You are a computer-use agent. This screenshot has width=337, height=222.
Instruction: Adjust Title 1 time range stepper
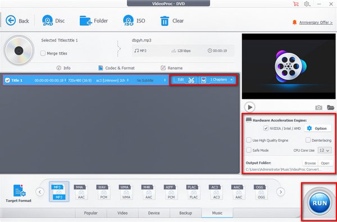[x=65, y=80]
